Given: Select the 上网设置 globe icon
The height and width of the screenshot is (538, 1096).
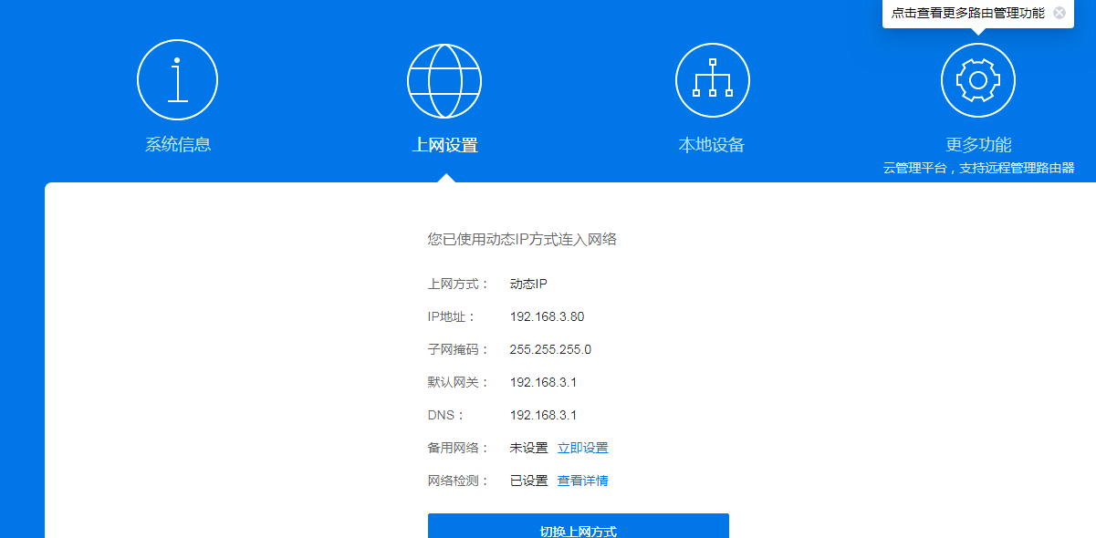Looking at the screenshot, I should (x=444, y=80).
